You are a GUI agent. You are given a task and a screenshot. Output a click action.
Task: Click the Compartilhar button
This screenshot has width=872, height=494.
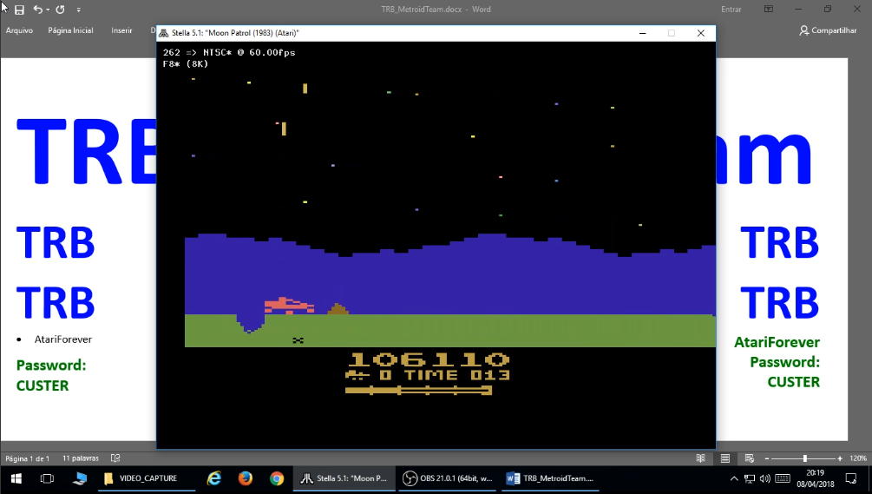828,30
